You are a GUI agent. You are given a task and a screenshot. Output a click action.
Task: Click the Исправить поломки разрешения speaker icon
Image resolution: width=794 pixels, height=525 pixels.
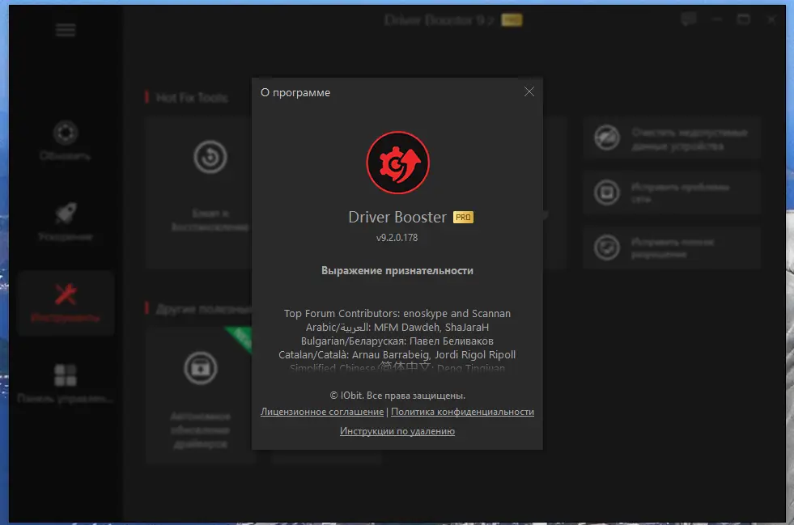(x=605, y=246)
